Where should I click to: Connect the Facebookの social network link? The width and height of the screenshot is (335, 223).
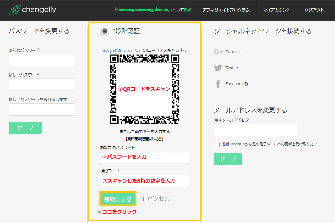[x=237, y=84]
